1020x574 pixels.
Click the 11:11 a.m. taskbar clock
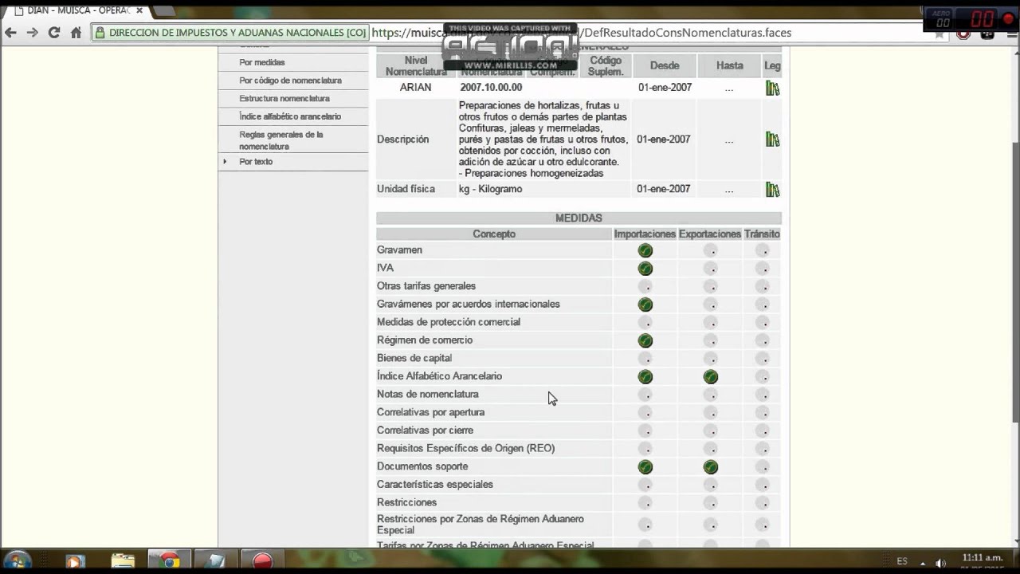click(983, 558)
